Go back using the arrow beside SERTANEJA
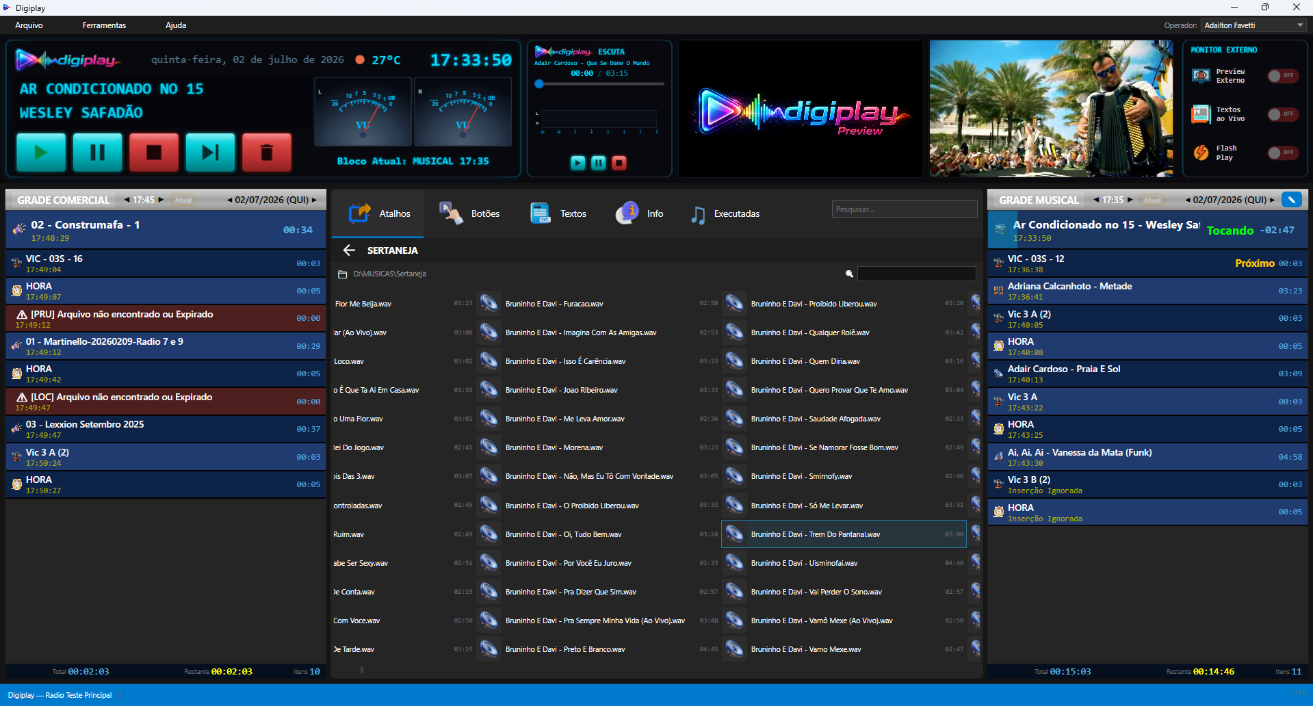1313x706 pixels. point(349,250)
